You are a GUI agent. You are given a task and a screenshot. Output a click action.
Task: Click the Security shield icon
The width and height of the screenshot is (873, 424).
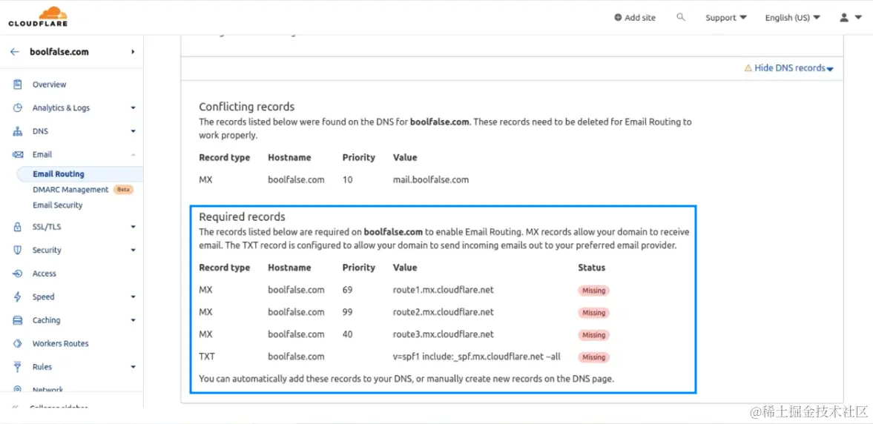click(x=18, y=250)
